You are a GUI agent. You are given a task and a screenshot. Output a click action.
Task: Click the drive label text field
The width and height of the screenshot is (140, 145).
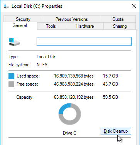pos(84,41)
